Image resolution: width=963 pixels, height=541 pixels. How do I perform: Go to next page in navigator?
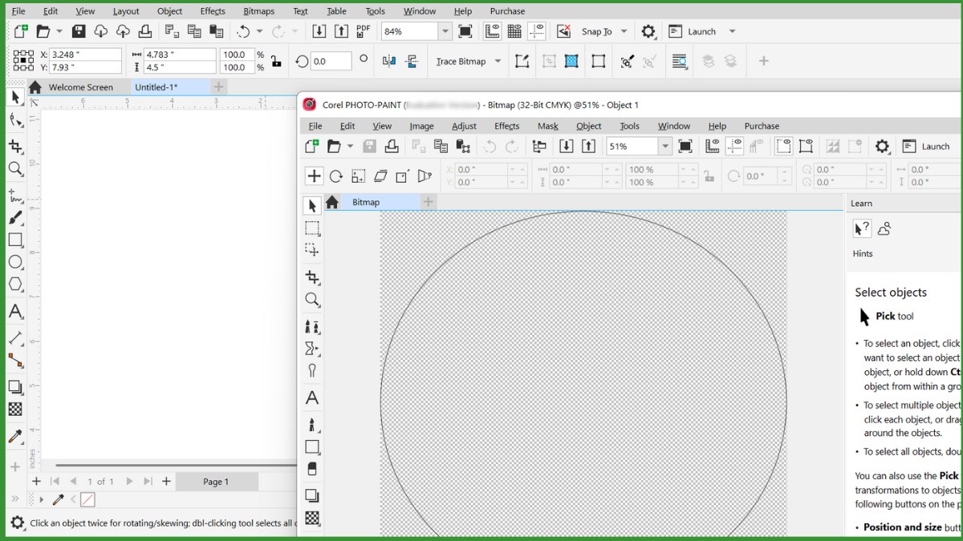[129, 482]
